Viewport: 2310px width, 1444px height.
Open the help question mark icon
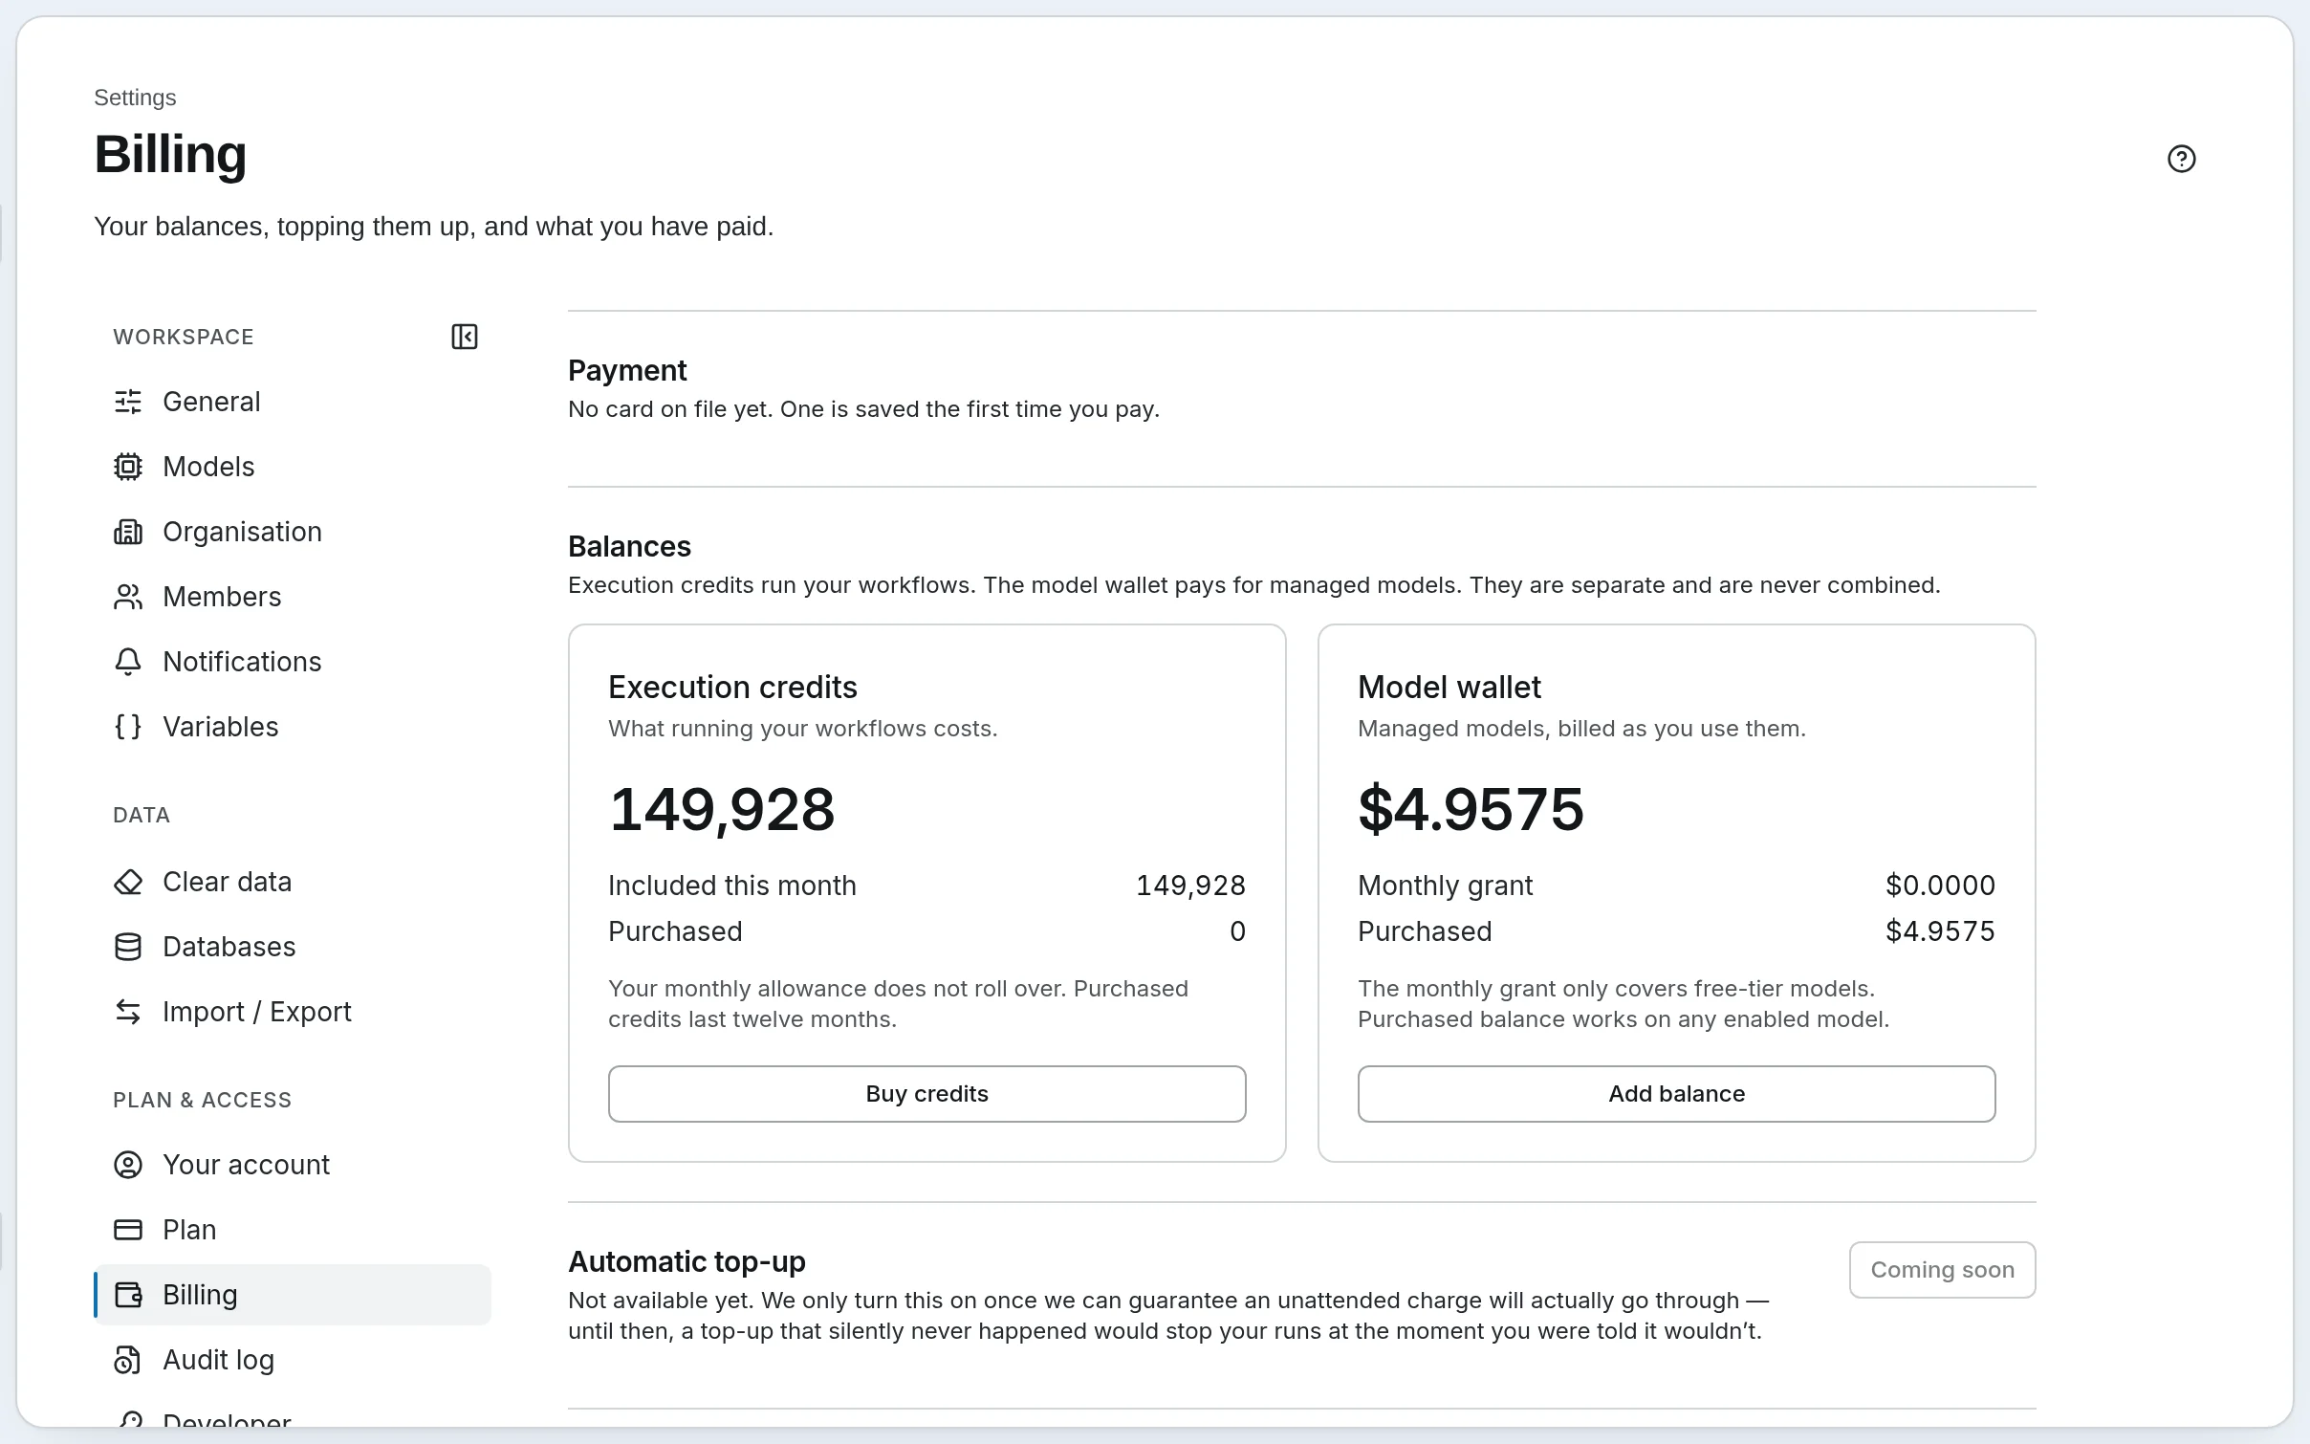point(2181,159)
